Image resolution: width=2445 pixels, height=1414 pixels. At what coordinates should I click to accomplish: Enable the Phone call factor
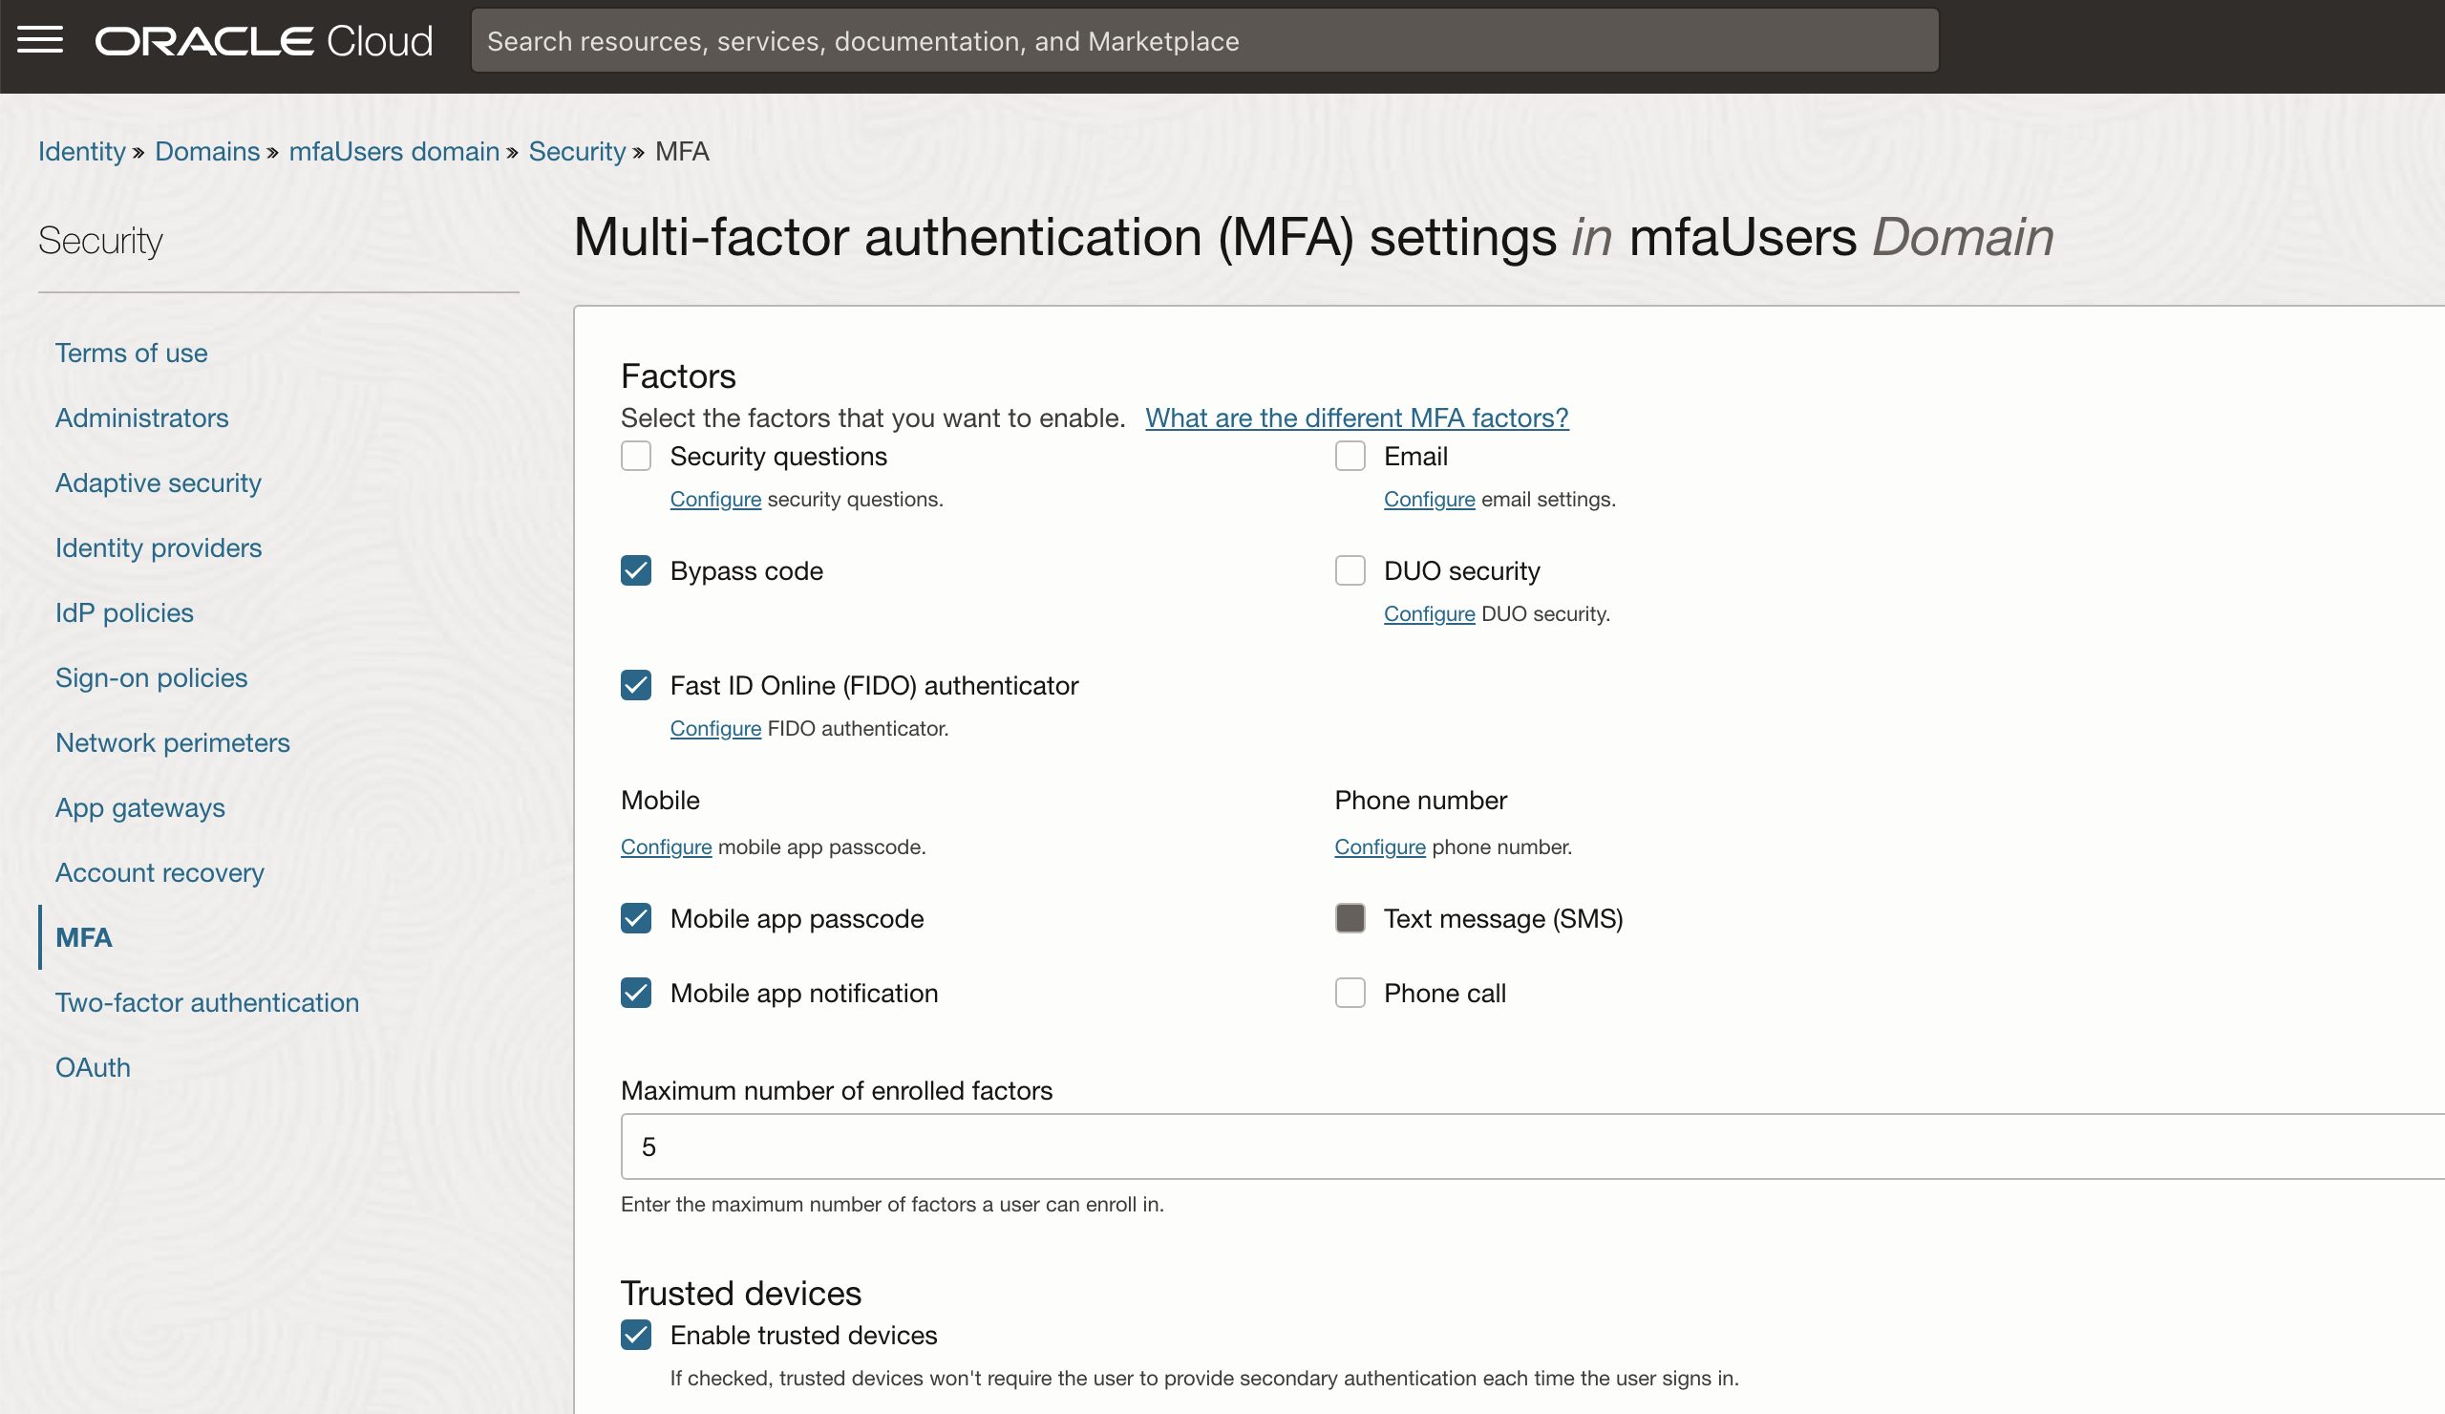tap(1350, 993)
